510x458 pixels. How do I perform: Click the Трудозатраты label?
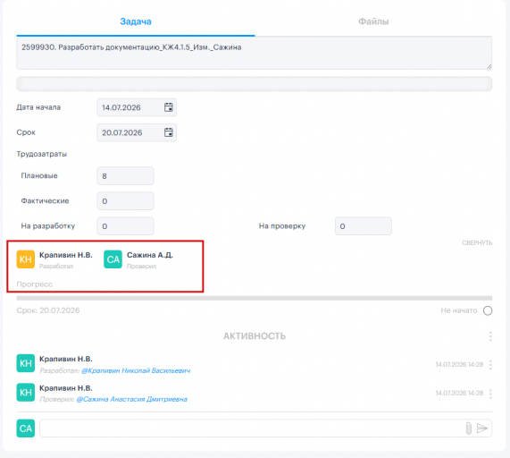(42, 154)
